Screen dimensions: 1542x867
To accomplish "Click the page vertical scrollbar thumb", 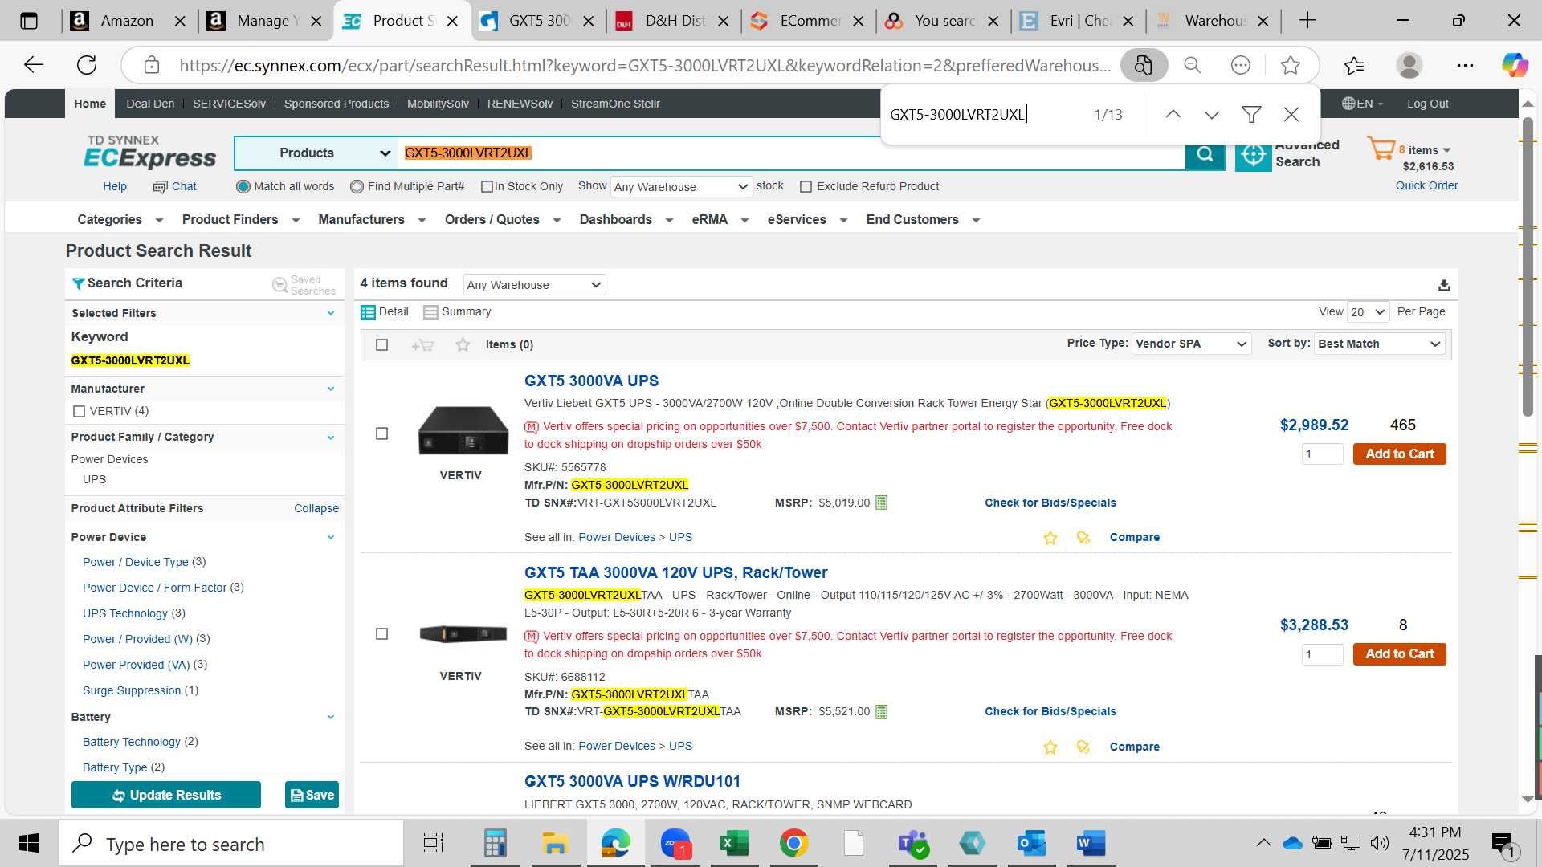I will point(1528,265).
